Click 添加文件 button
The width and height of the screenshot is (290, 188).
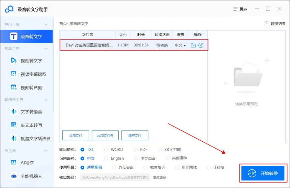pyautogui.click(x=76, y=135)
